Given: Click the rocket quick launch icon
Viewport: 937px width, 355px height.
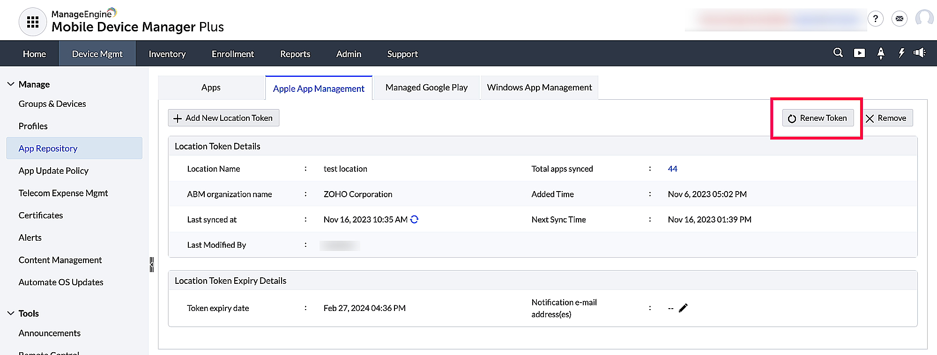Looking at the screenshot, I should 880,53.
